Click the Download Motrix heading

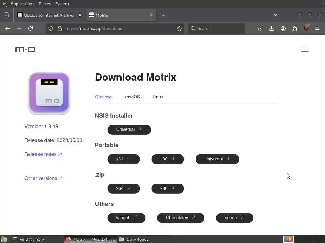pyautogui.click(x=135, y=77)
